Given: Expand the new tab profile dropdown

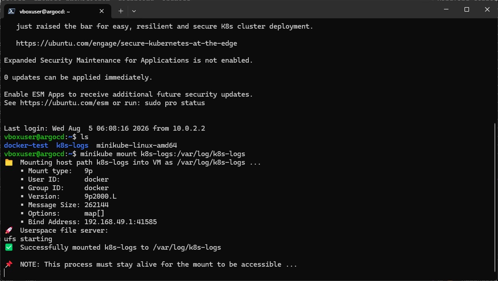Looking at the screenshot, I should [134, 11].
